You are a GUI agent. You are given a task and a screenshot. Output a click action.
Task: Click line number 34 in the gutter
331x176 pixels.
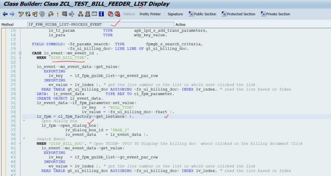[x=13, y=117]
